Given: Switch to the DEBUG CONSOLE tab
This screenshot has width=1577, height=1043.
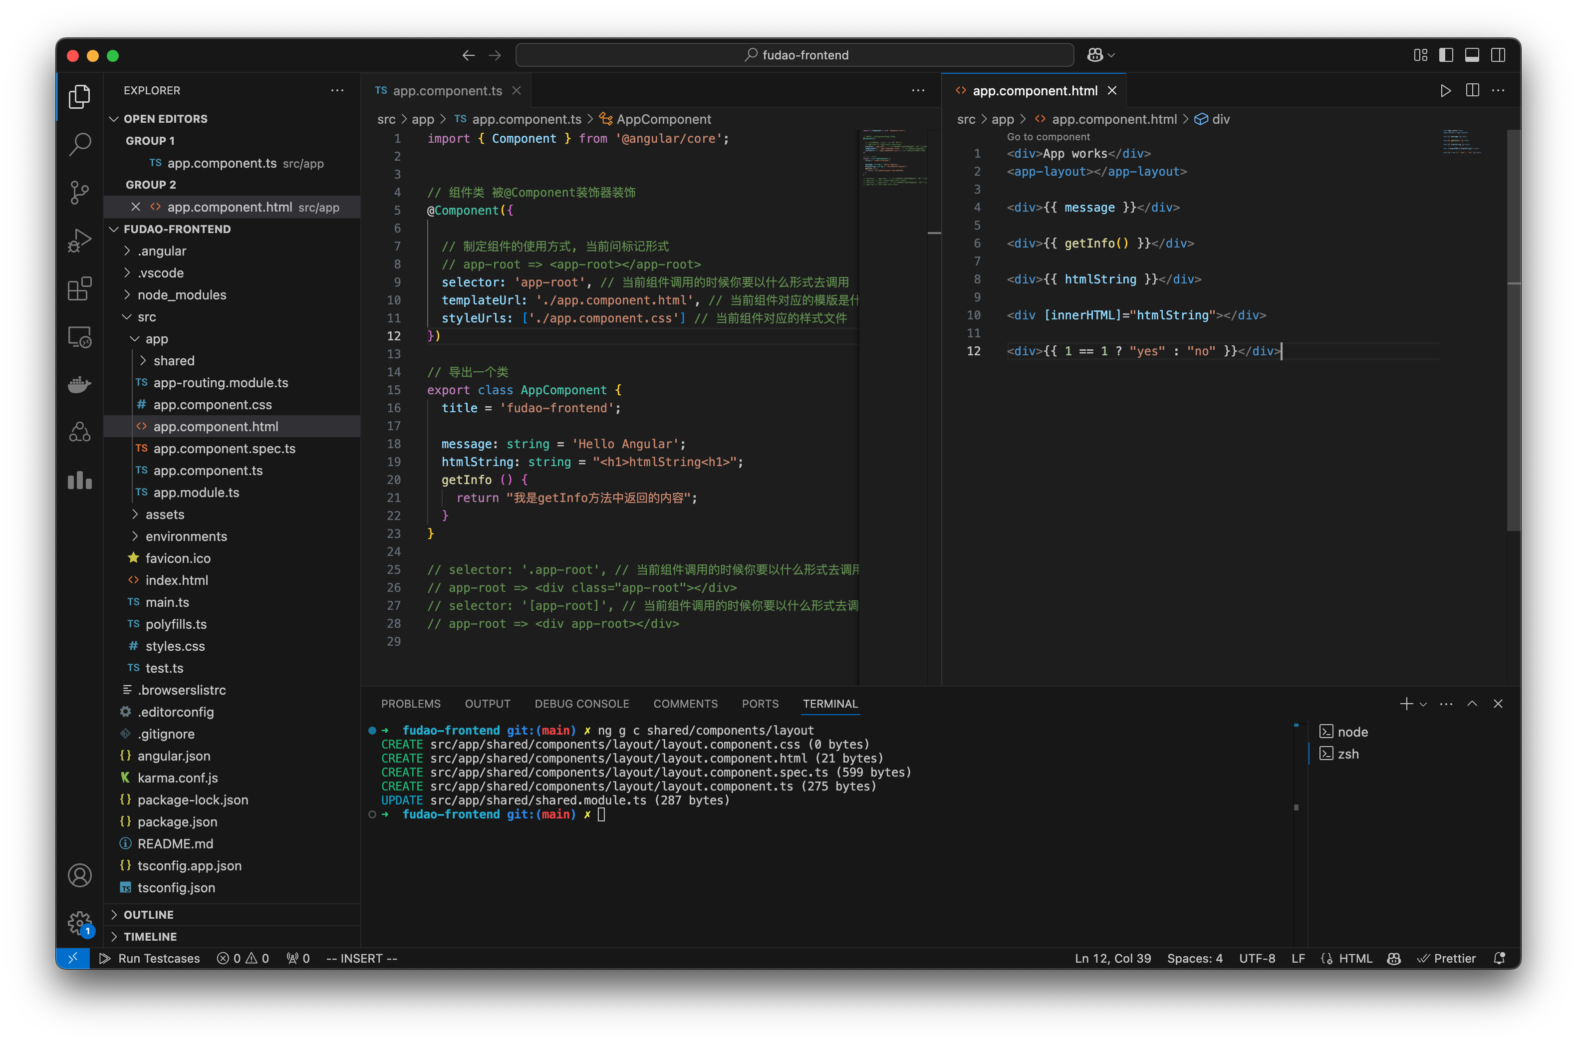Looking at the screenshot, I should (x=581, y=704).
